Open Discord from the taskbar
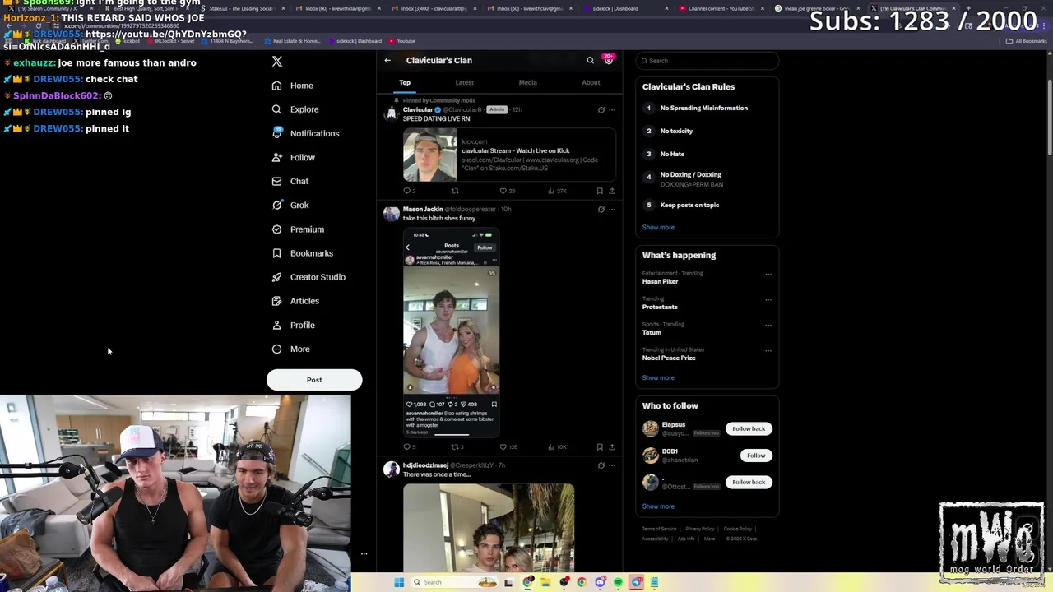The width and height of the screenshot is (1053, 592). (600, 582)
